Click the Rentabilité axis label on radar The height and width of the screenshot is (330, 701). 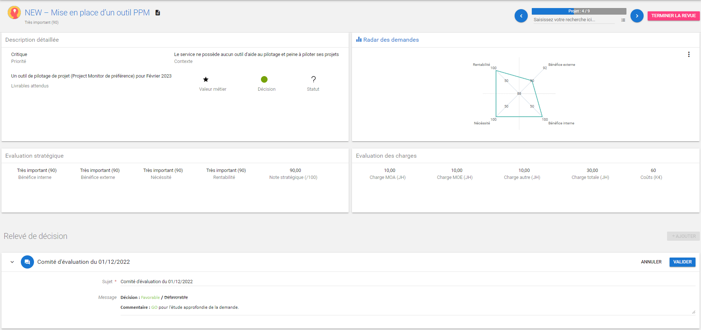(x=481, y=65)
